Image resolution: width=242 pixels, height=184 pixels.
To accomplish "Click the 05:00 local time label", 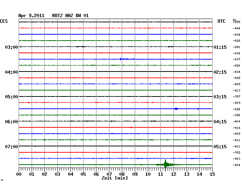I will click(x=12, y=97).
